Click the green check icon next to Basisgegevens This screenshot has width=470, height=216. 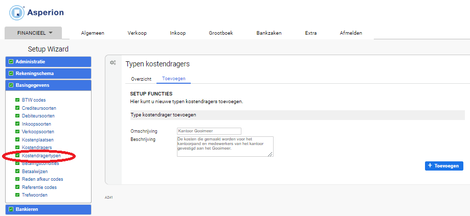click(11, 85)
